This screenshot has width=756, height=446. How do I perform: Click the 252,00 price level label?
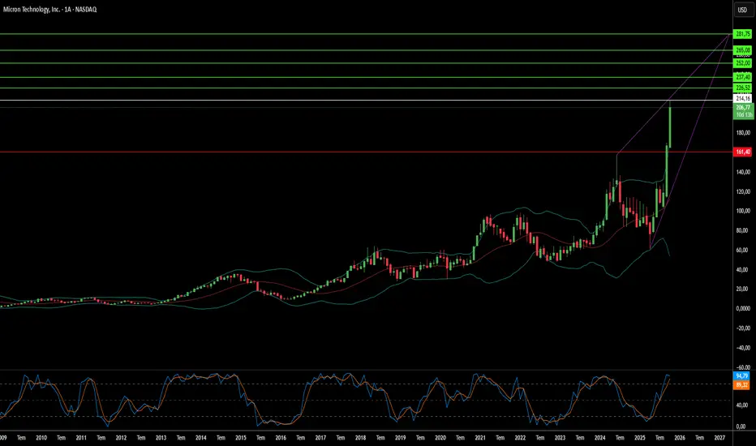[x=742, y=63]
